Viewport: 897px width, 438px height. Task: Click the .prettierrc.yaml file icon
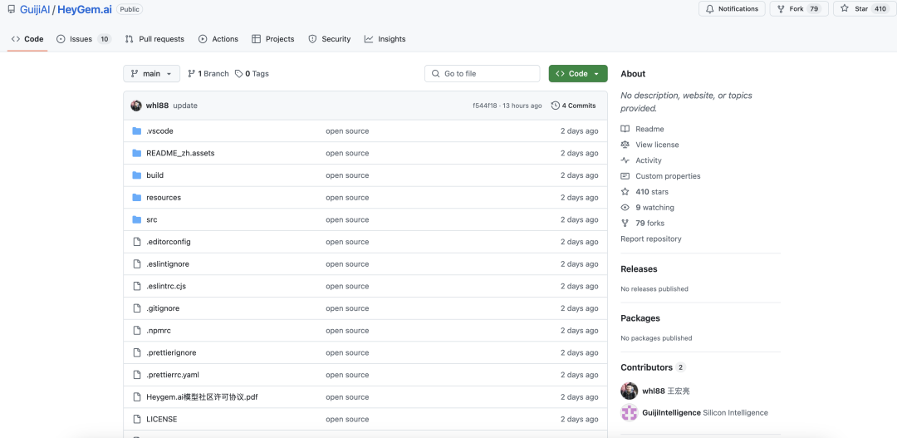click(137, 375)
